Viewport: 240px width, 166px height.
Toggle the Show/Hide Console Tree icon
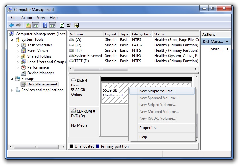(x=36, y=25)
